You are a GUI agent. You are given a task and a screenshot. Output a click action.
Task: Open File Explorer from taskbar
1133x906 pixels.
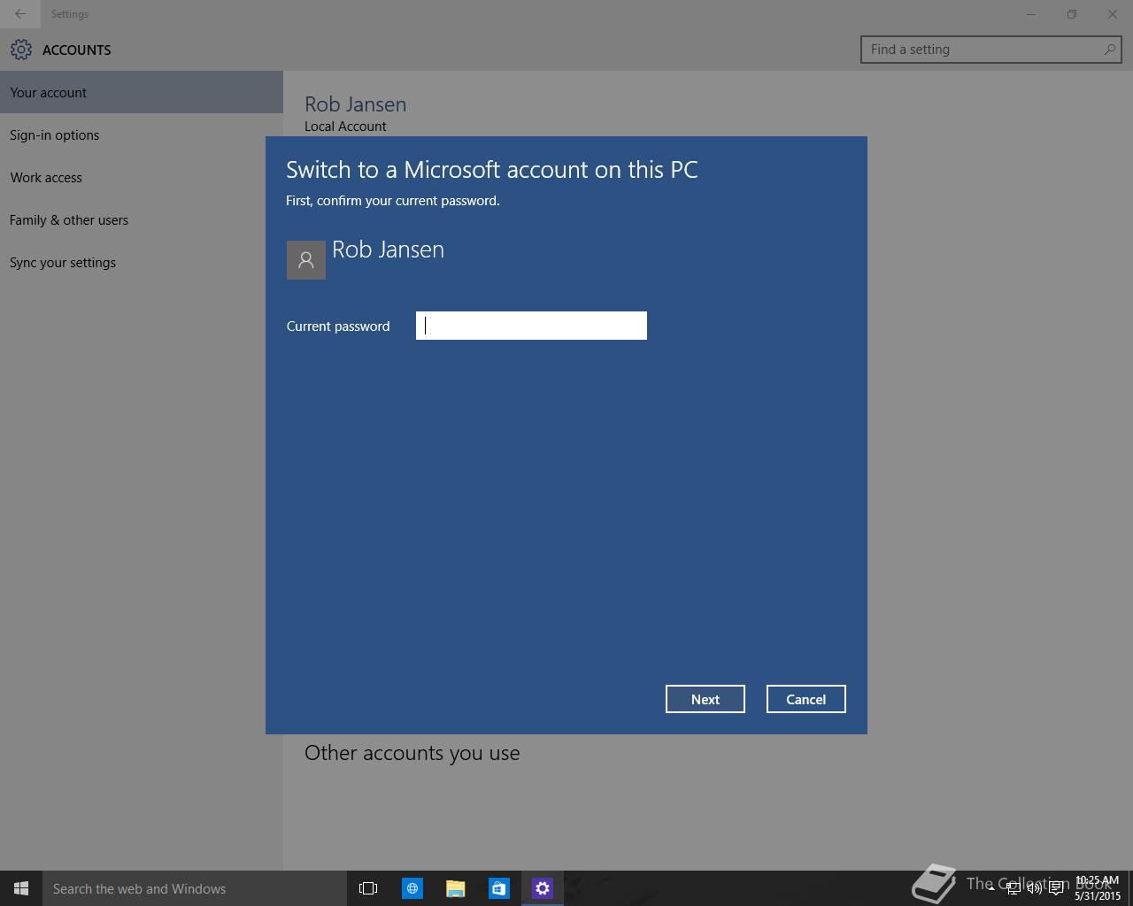click(x=456, y=888)
